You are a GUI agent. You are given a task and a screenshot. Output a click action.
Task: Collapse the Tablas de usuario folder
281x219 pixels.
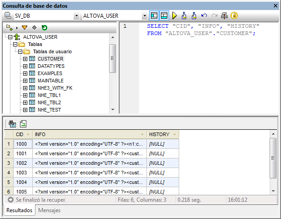point(20,51)
